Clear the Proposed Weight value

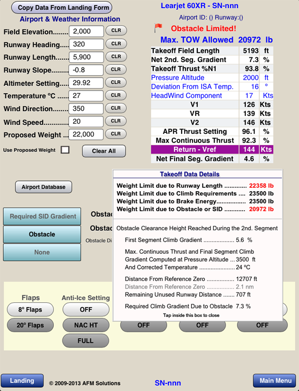(116, 134)
